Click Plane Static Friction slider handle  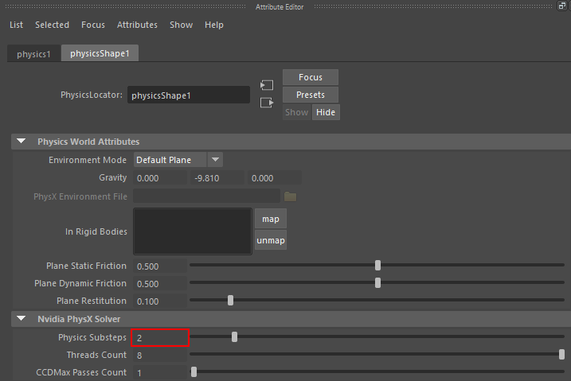point(377,266)
